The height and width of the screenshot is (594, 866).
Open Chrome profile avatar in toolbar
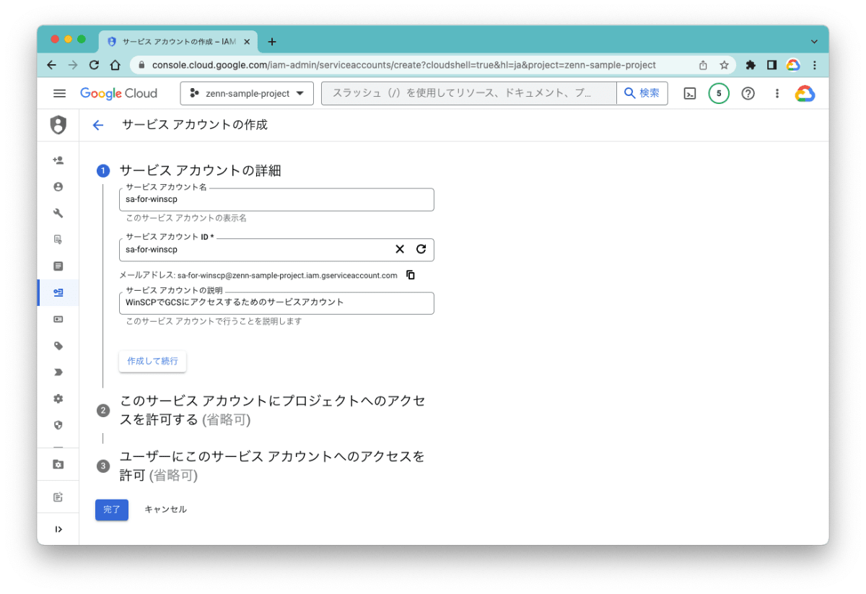click(793, 65)
